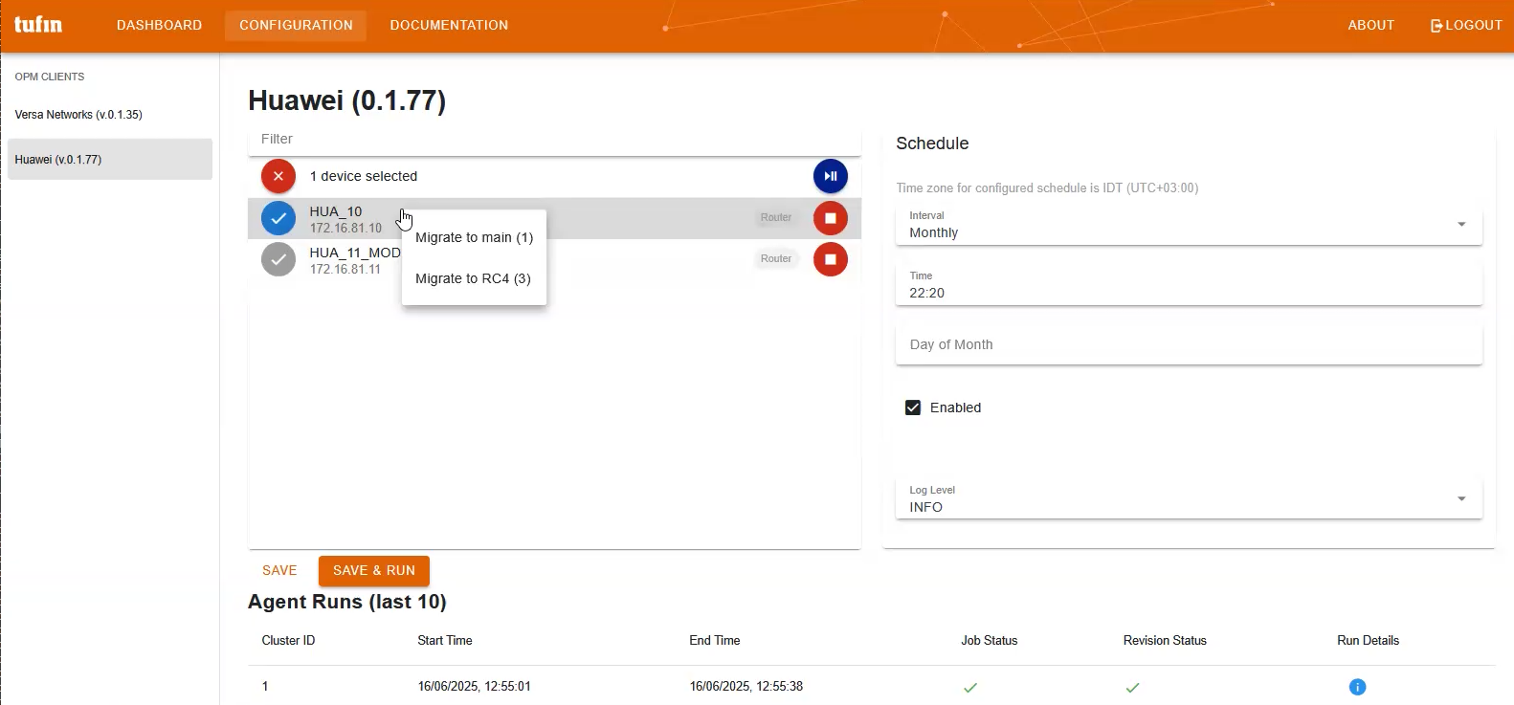1514x705 pixels.
Task: Click the Router tag on HUA_11_MOD
Action: point(776,258)
